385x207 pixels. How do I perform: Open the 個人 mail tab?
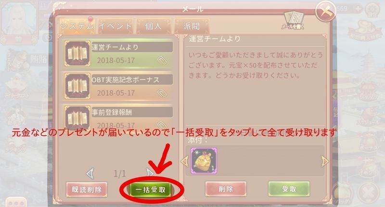coord(154,26)
